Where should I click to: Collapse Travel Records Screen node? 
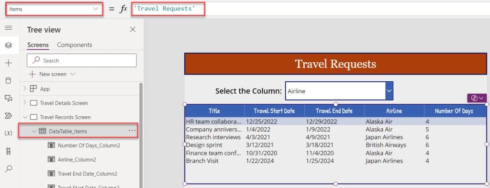coord(25,117)
